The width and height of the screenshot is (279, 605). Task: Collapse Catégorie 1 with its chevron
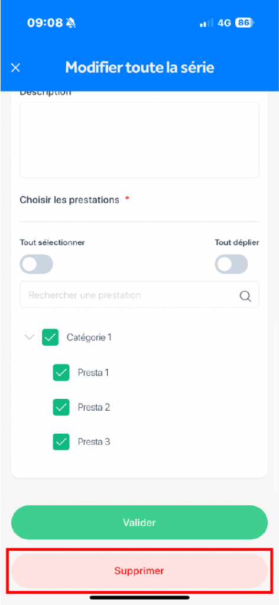(30, 337)
